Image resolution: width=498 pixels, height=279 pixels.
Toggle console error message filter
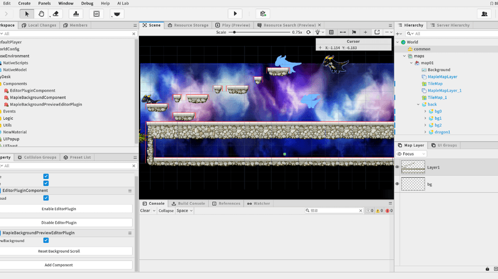[389, 211]
